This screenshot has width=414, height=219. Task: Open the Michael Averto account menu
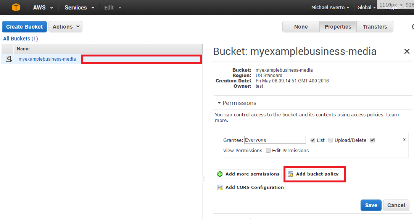point(330,7)
